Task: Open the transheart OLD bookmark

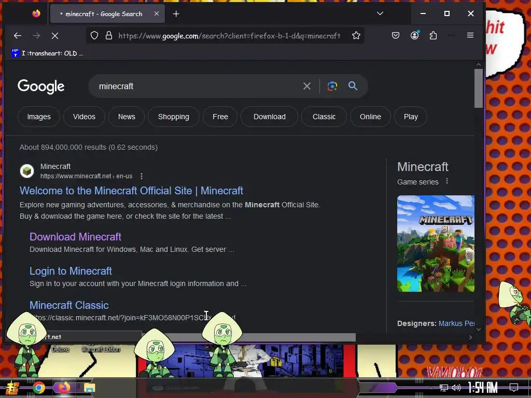Action: 47,53
